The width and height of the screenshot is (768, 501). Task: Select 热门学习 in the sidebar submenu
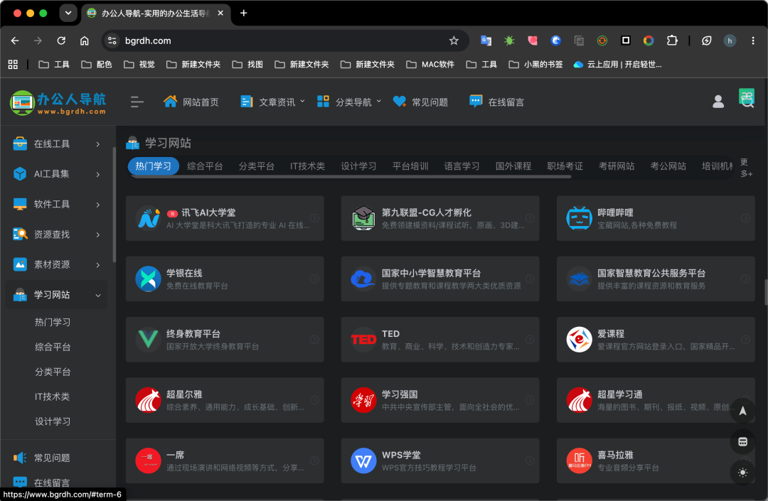53,323
